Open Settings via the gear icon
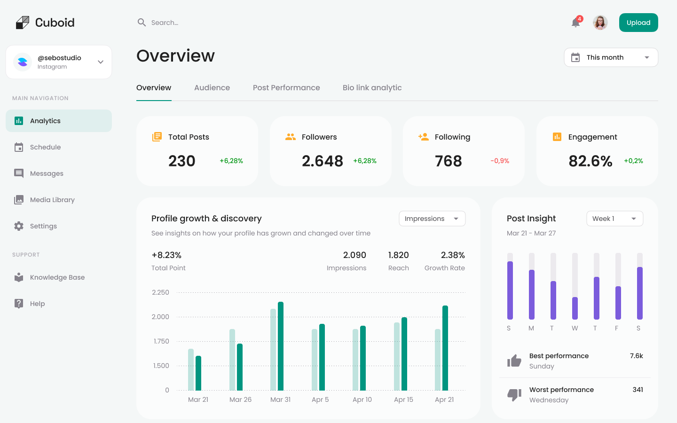This screenshot has height=423, width=677. point(19,226)
